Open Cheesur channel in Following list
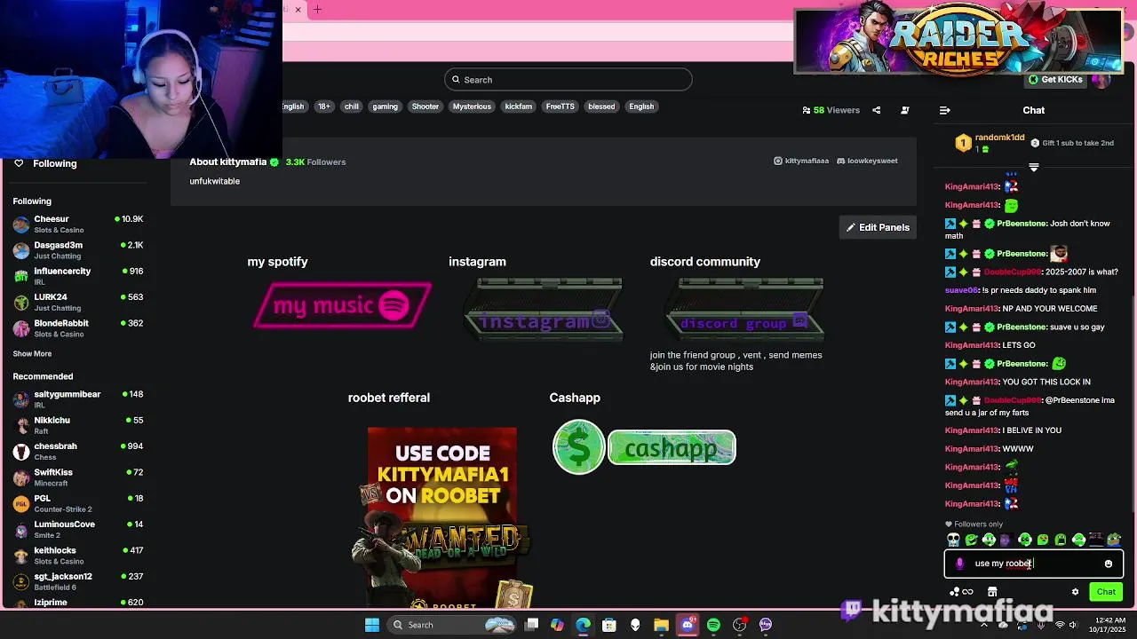 (78, 225)
